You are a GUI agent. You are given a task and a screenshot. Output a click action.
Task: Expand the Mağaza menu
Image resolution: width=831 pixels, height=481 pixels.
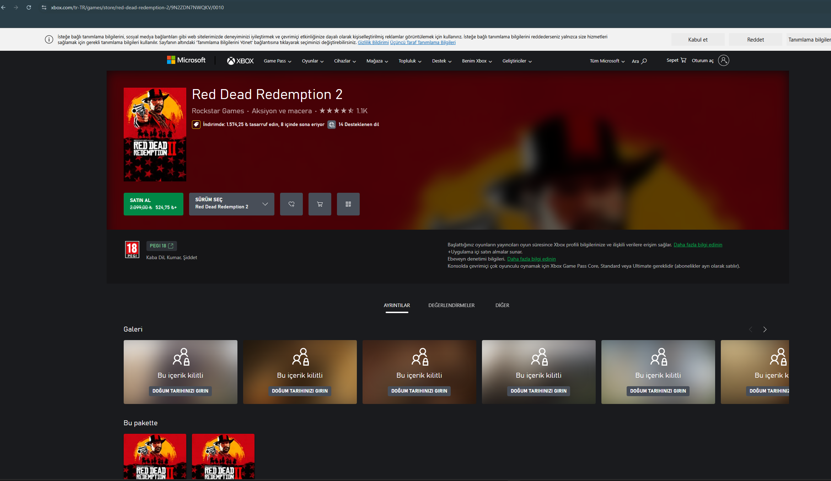click(377, 61)
